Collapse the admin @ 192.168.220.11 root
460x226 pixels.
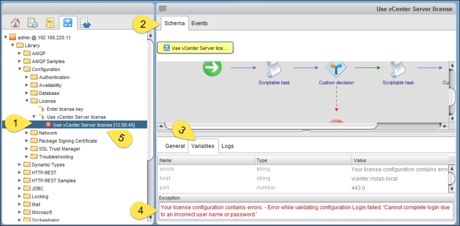[x=5, y=38]
